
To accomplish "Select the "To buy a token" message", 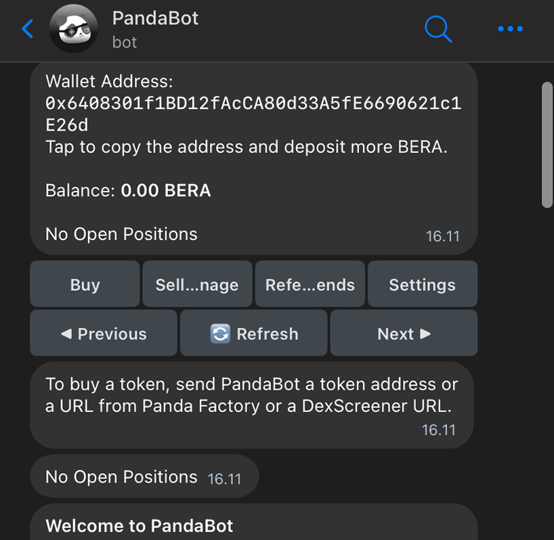I will tap(251, 395).
